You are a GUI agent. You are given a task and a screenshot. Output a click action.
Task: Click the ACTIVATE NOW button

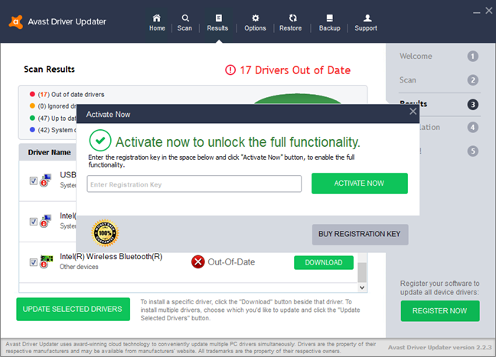[359, 183]
